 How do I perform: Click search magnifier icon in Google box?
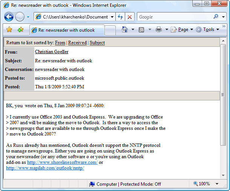[216, 17]
